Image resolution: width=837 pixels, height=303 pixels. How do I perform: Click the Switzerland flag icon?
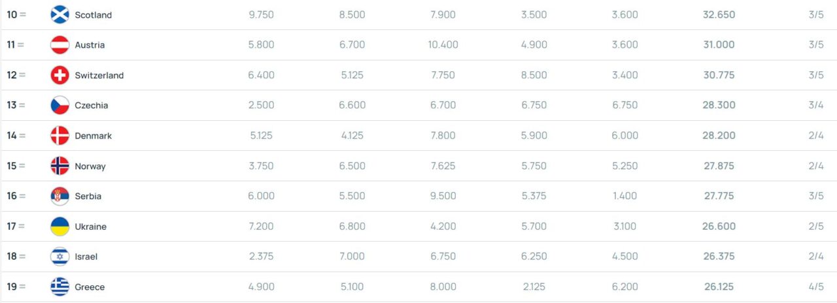click(60, 75)
